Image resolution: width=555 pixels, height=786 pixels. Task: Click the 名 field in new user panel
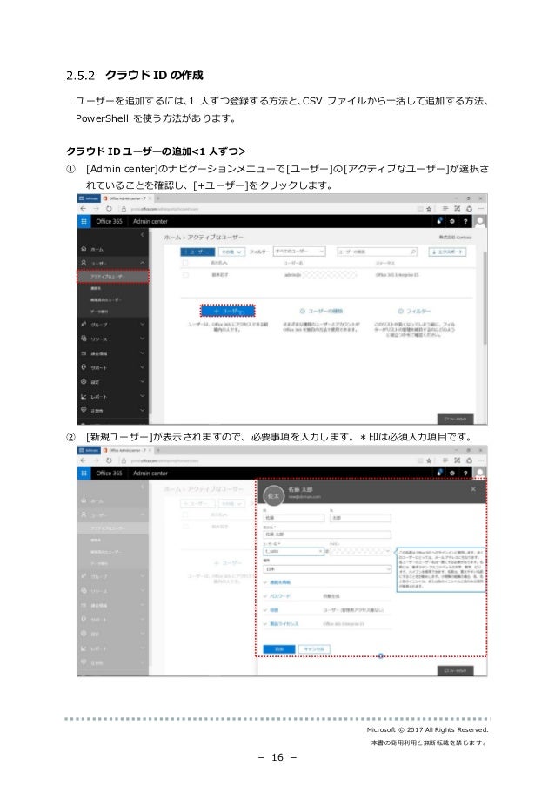(x=360, y=517)
